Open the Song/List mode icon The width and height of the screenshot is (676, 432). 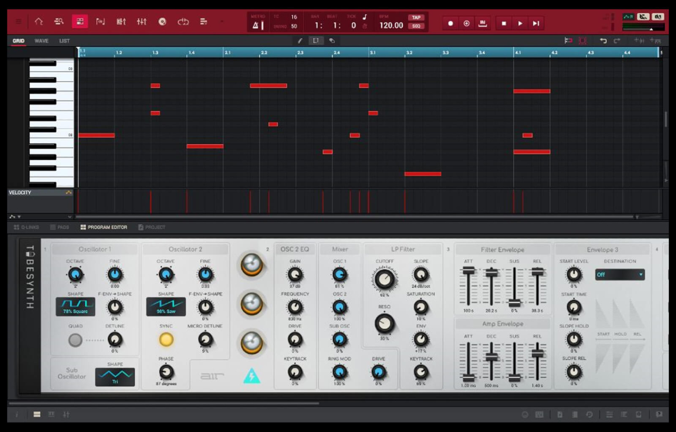click(x=203, y=22)
